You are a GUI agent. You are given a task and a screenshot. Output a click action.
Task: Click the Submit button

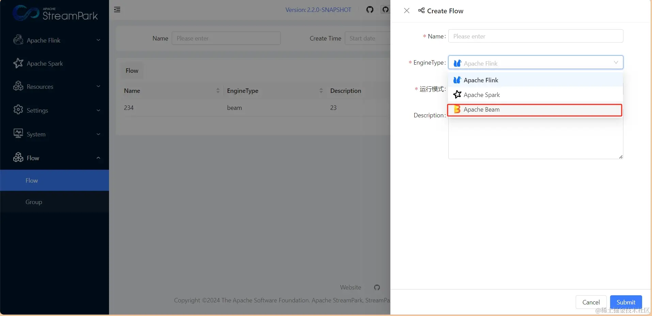(626, 302)
